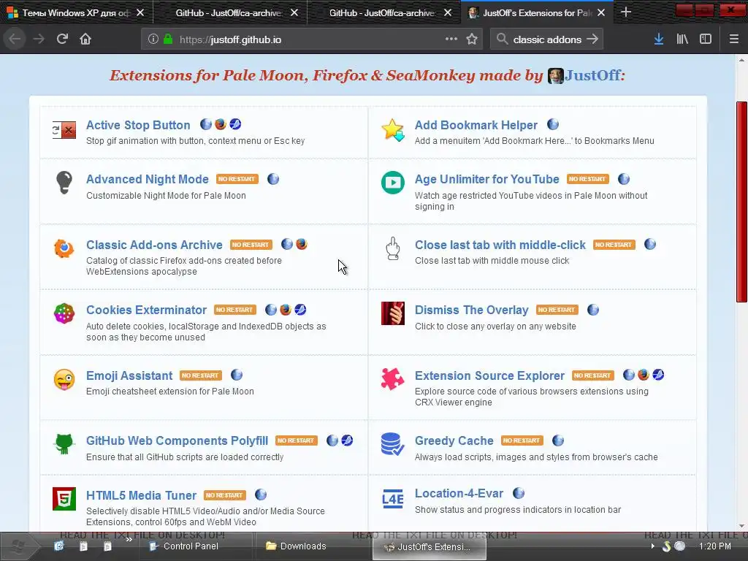Open the Cookies Exterminator link
Image resolution: width=748 pixels, height=561 pixels.
coord(146,310)
